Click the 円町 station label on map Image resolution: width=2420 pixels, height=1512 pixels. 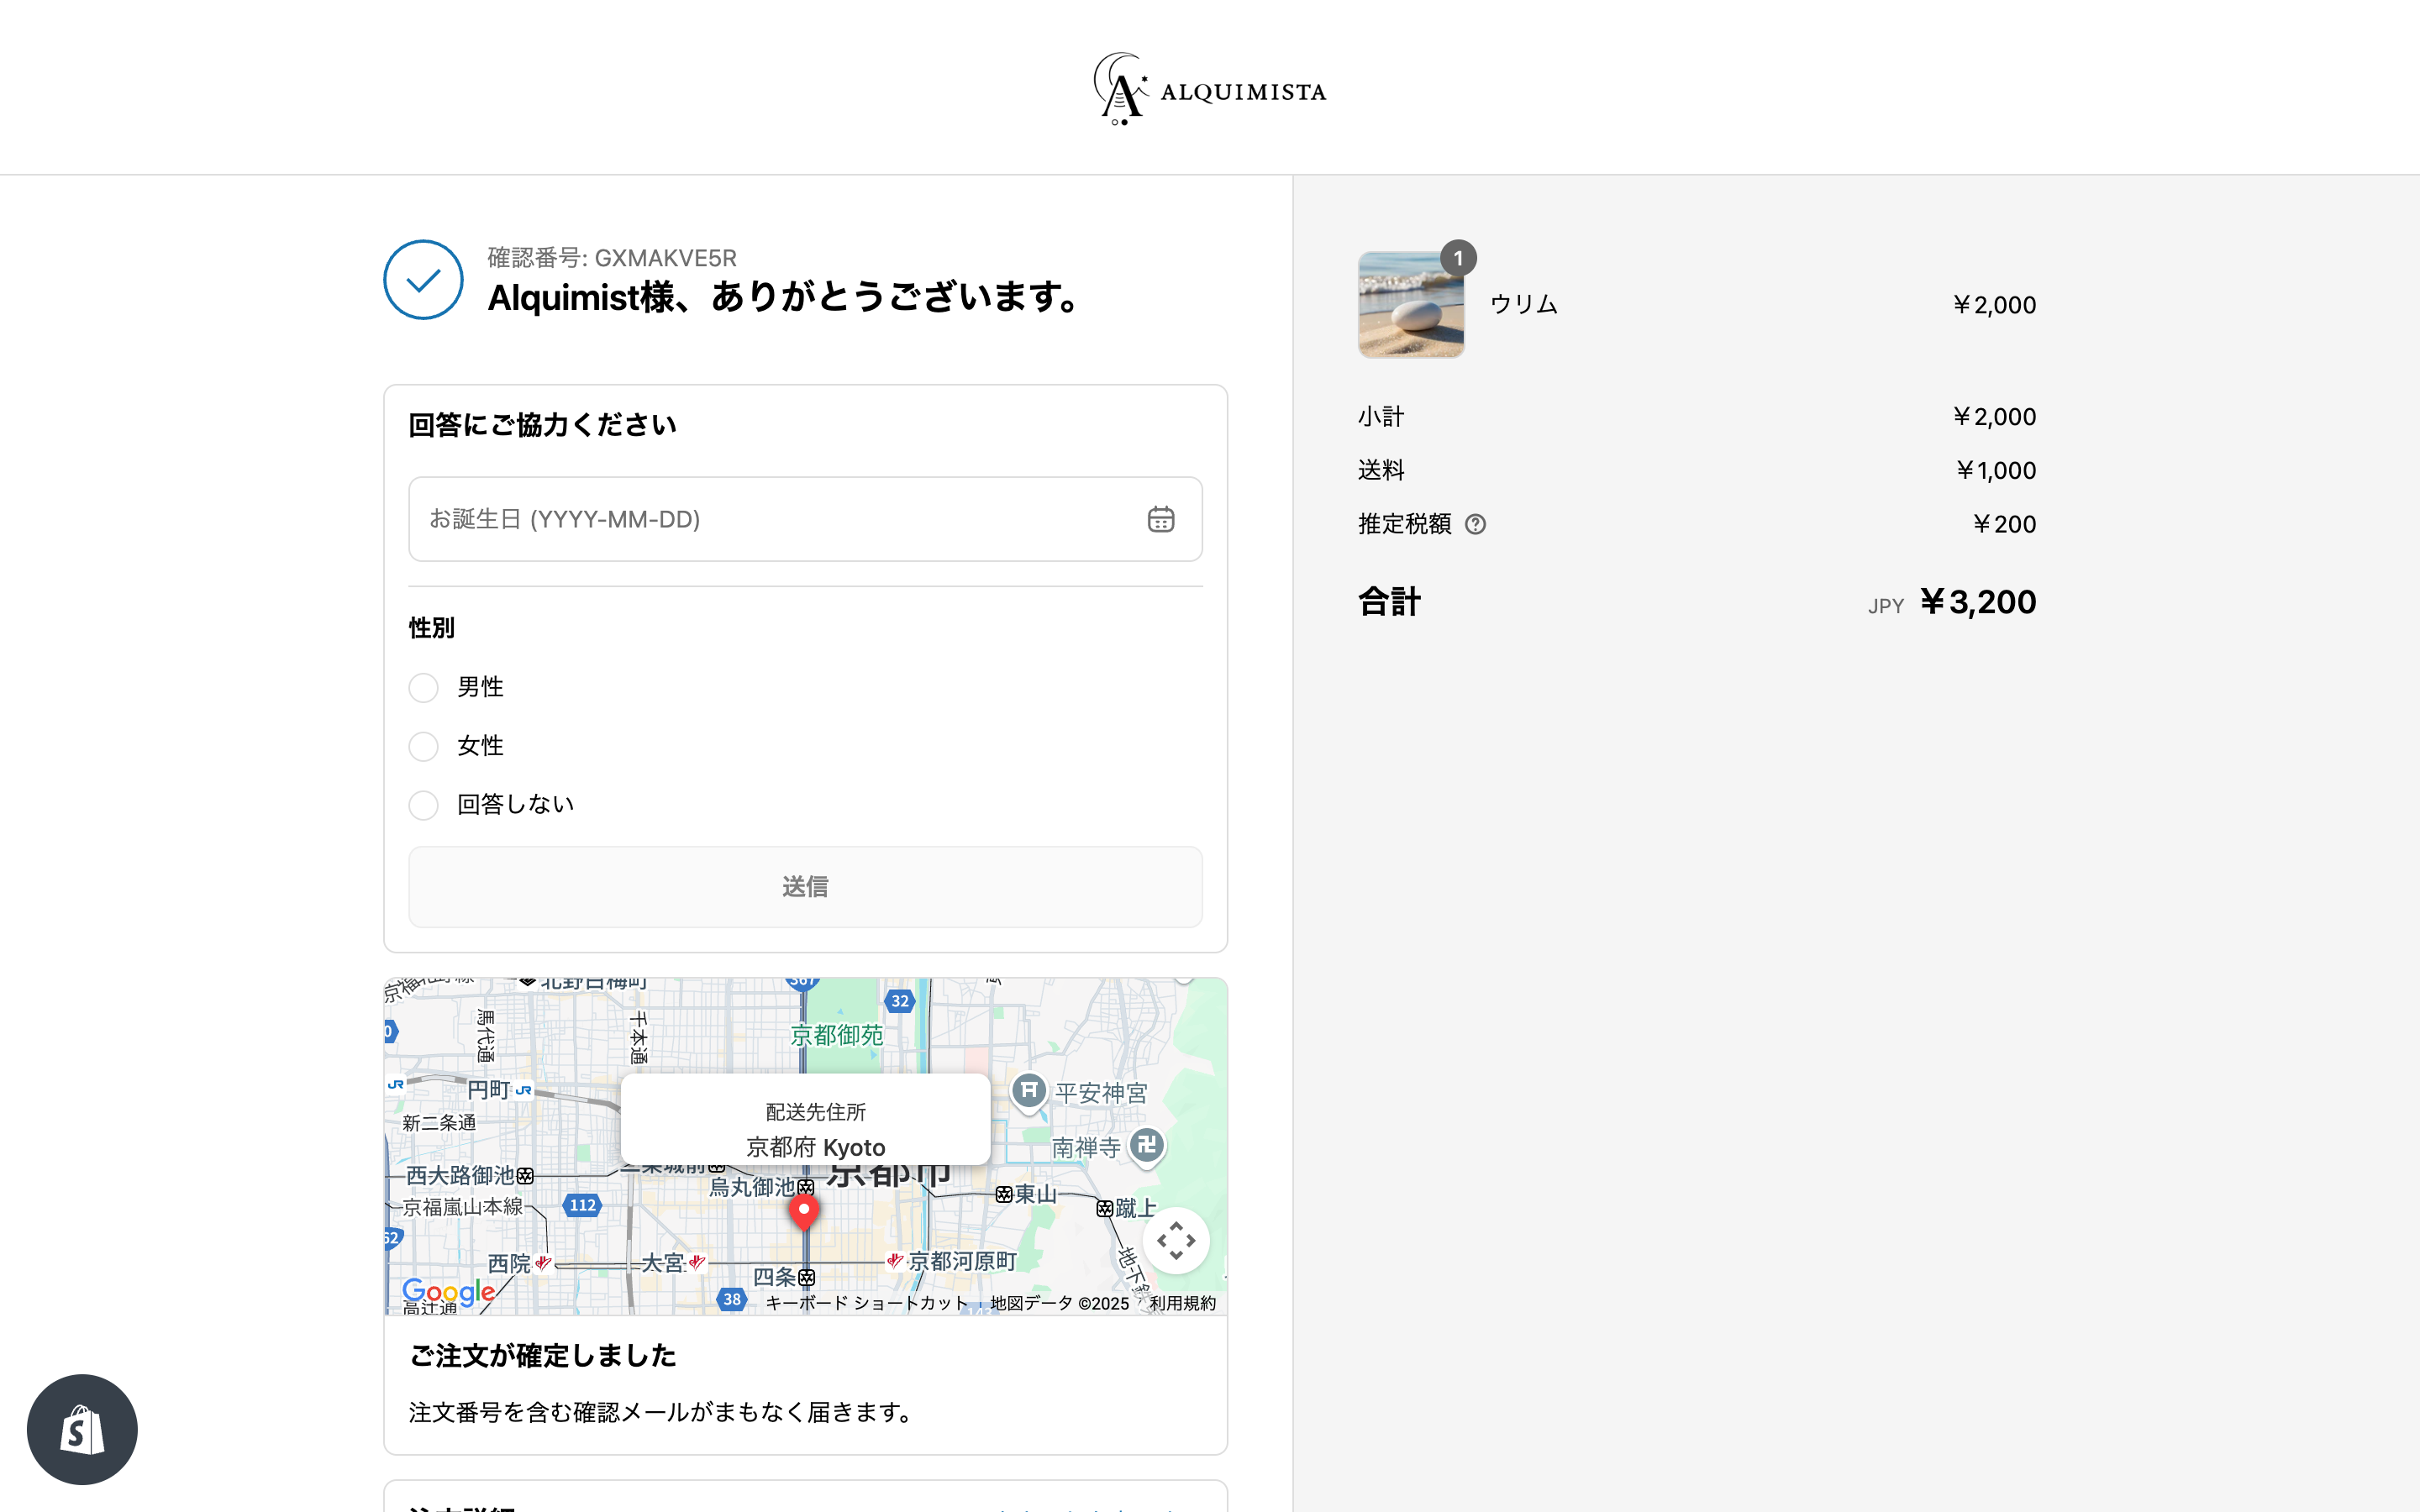488,1090
